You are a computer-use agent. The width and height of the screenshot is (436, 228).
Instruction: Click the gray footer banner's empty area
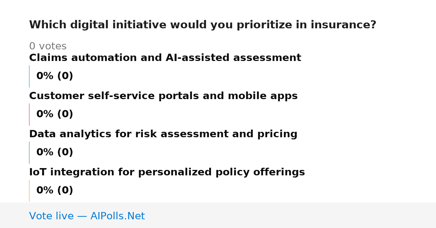291,215
